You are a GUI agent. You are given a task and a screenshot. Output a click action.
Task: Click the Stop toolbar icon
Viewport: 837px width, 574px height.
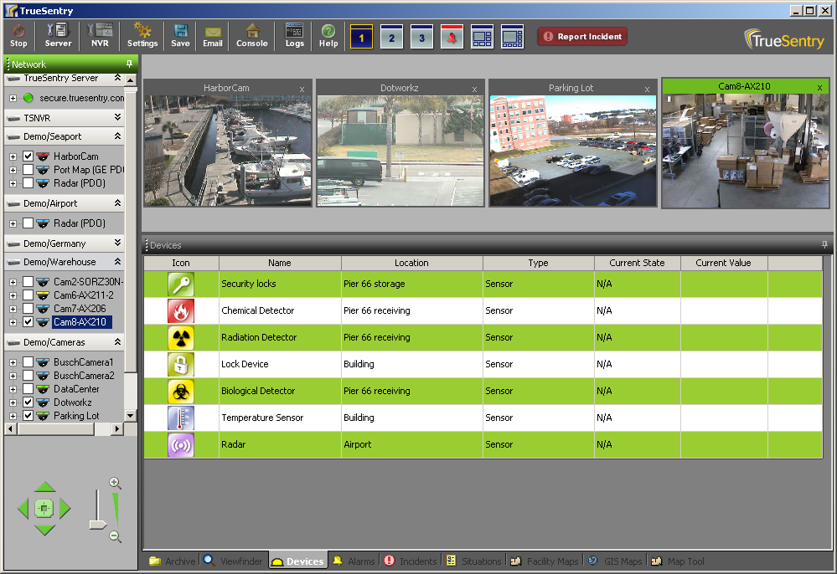pos(18,36)
